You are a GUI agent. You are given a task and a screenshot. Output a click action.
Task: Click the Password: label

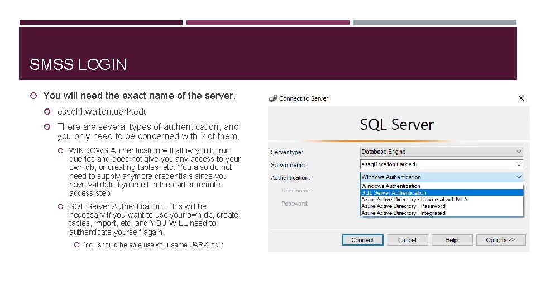[x=295, y=204]
